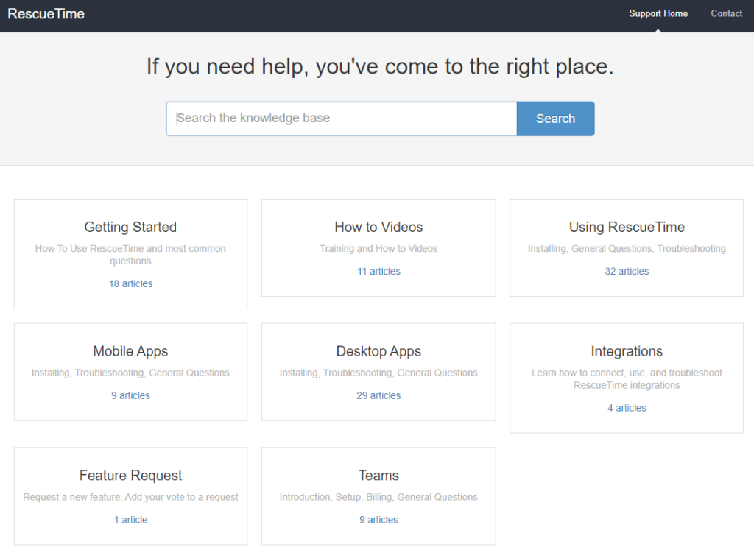Screen dimensions: 754x550
Task: View the 18 articles link
Action: (130, 283)
